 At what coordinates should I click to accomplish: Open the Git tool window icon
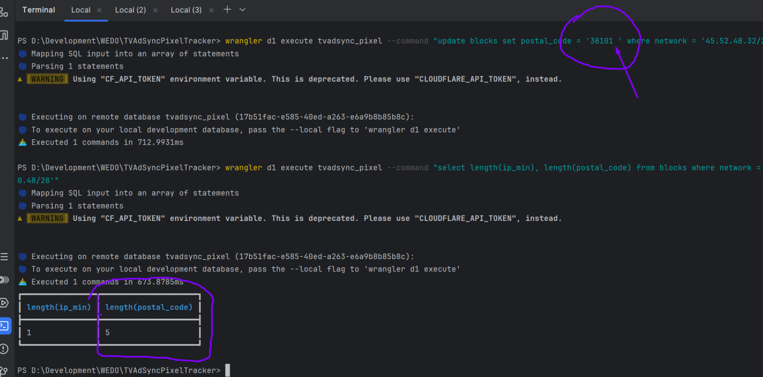click(x=4, y=370)
